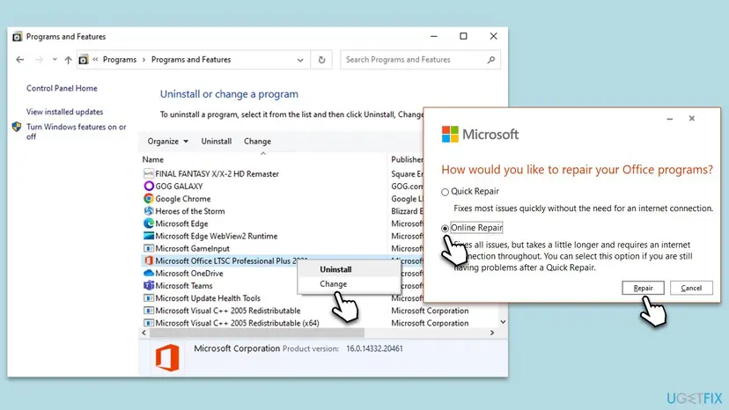The height and width of the screenshot is (410, 729).
Task: Select the Microsoft OneDrive icon
Action: coord(148,274)
